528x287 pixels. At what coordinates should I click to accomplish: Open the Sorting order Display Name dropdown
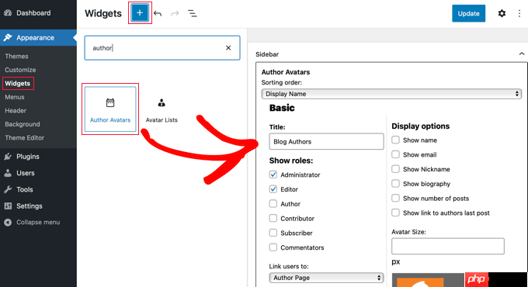[391, 94]
